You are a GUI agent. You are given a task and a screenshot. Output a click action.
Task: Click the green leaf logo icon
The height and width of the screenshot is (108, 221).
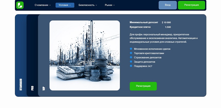pos(20,5)
